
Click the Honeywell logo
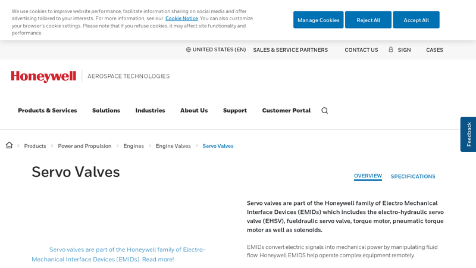pyautogui.click(x=43, y=76)
